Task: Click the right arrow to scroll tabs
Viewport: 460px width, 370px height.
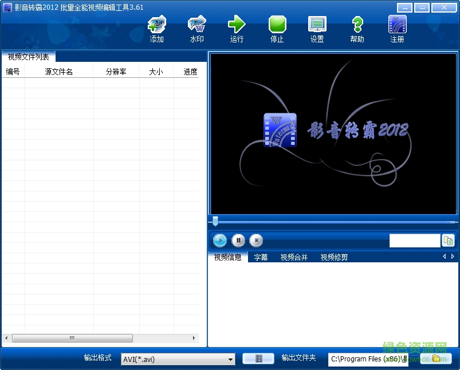Action: (451, 257)
